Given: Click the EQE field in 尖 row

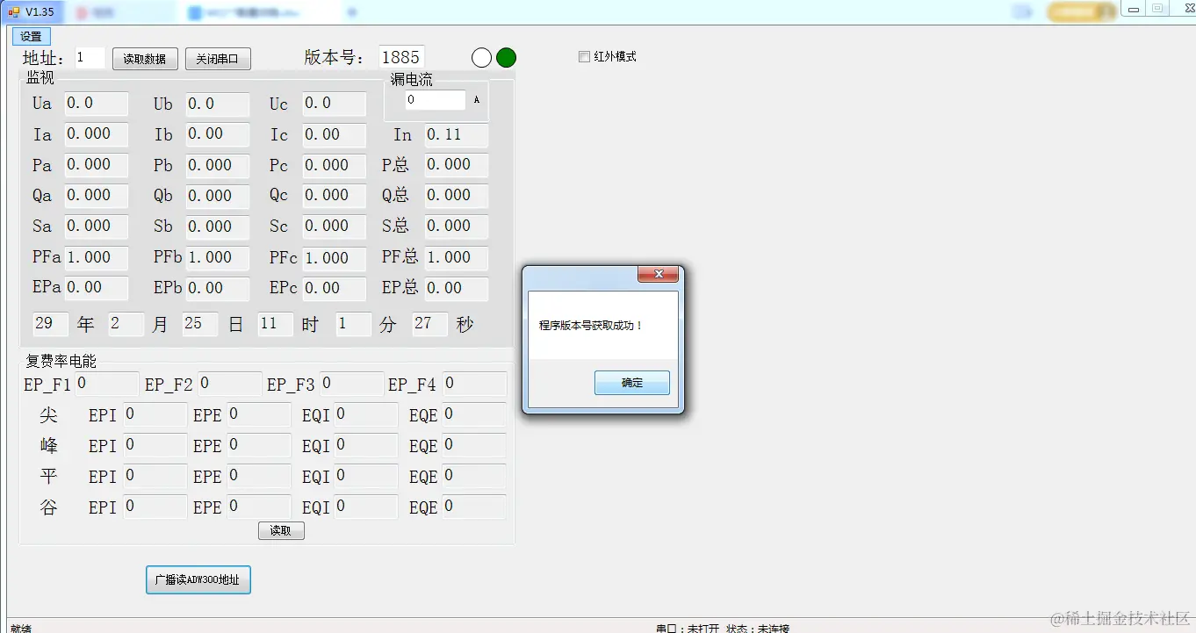Looking at the screenshot, I should pos(474,414).
